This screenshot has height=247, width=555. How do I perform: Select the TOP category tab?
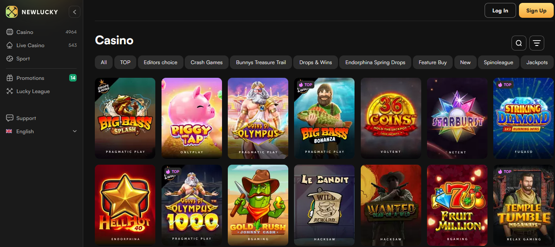[125, 62]
